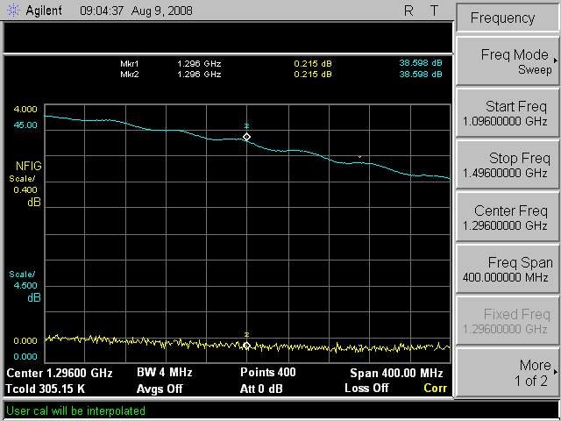
Task: Open More 1 of 2 softkey
Action: [x=508, y=373]
